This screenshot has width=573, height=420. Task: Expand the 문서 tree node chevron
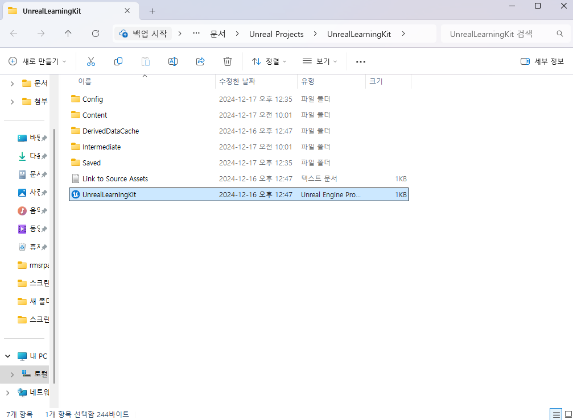(x=13, y=84)
